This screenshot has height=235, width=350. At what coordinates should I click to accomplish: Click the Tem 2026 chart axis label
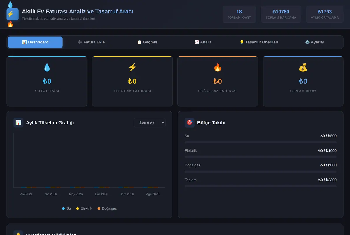pyautogui.click(x=127, y=194)
